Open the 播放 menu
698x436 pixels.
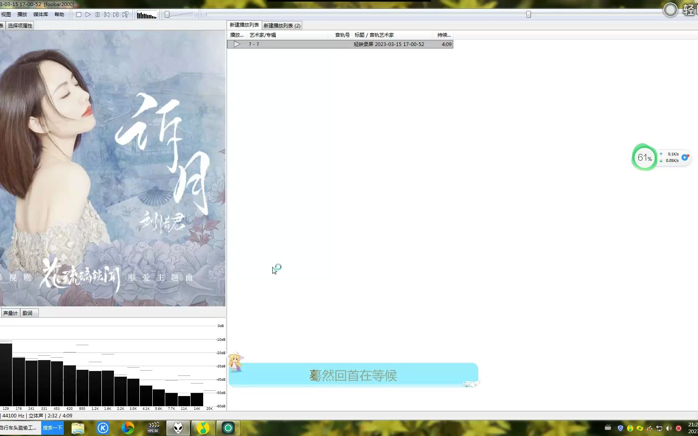(x=22, y=15)
